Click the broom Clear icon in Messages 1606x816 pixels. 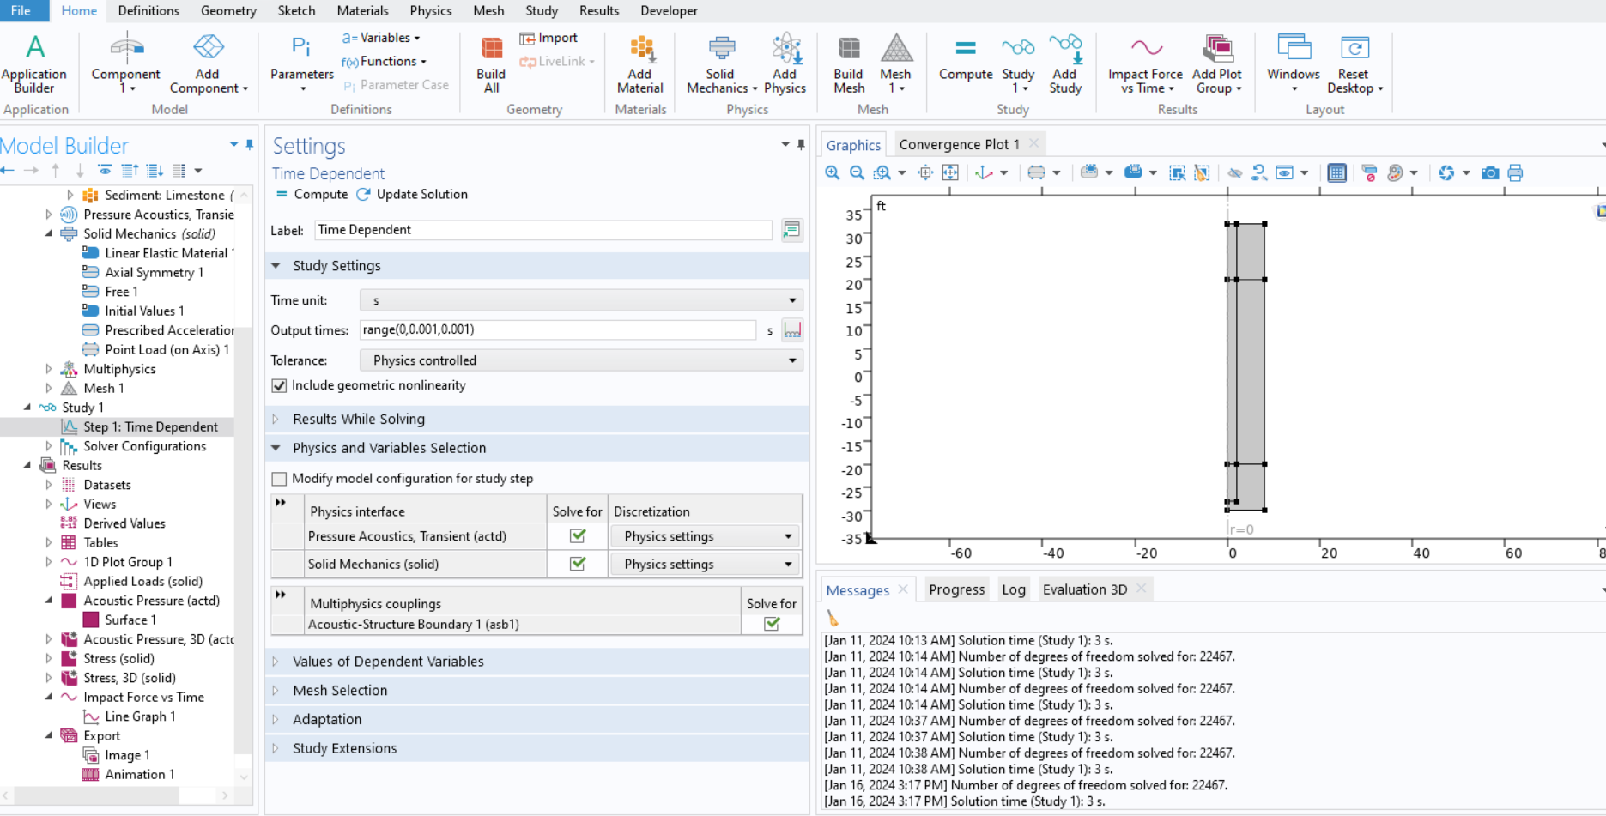(833, 619)
